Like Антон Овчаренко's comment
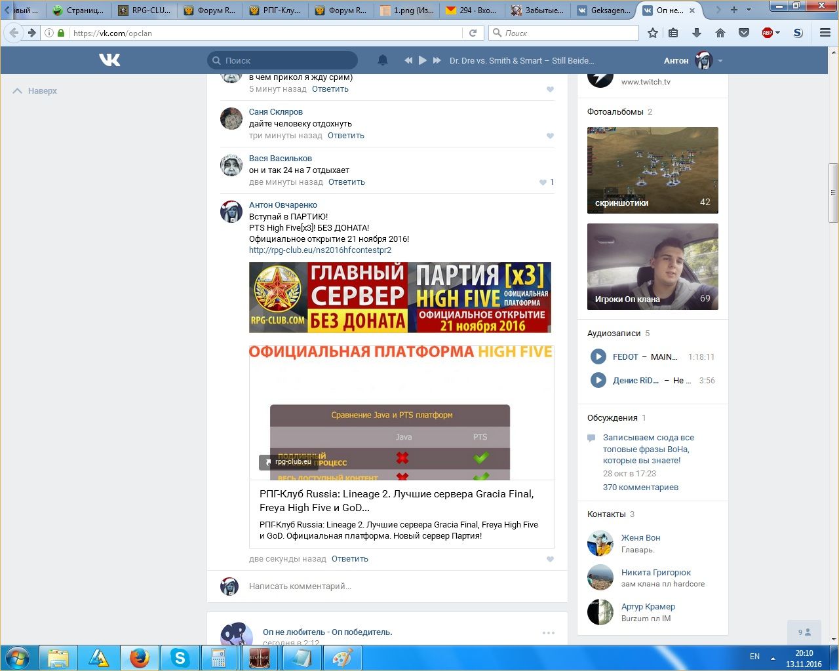 pos(550,560)
